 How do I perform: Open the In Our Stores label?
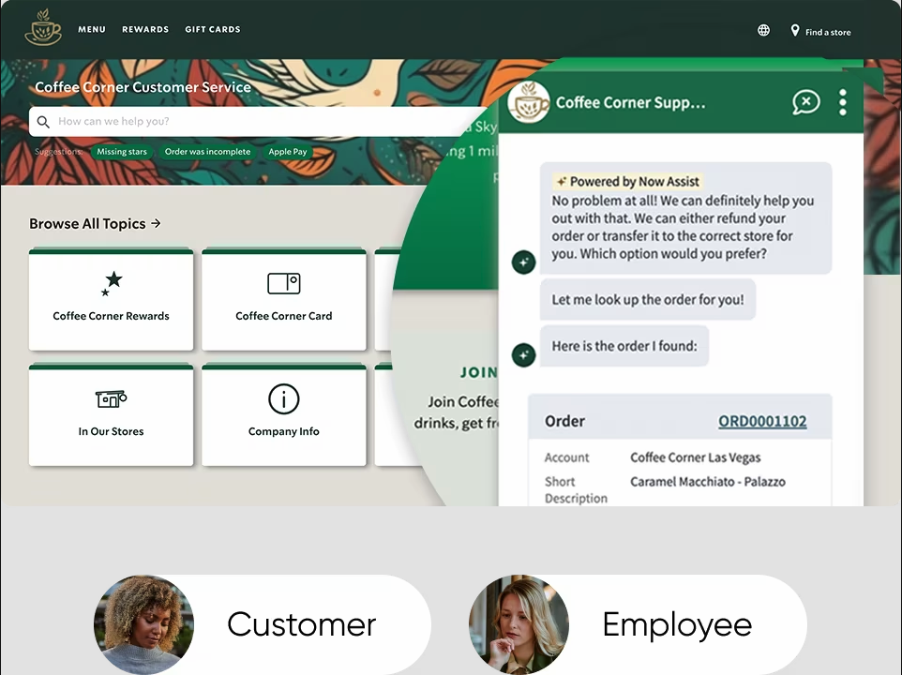click(111, 432)
